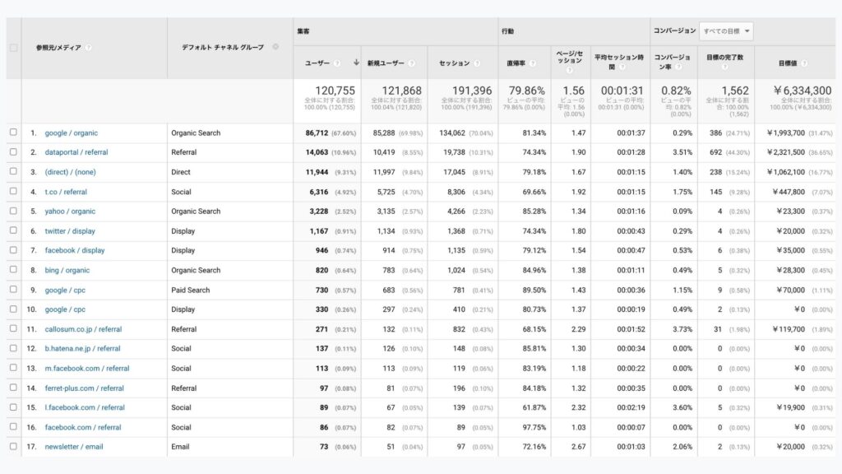Click help icon next to 目標値 column
842x474 pixels.
pos(803,63)
